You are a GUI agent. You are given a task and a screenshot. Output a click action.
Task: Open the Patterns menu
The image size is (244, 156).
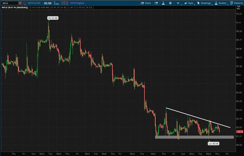coord(236,3)
